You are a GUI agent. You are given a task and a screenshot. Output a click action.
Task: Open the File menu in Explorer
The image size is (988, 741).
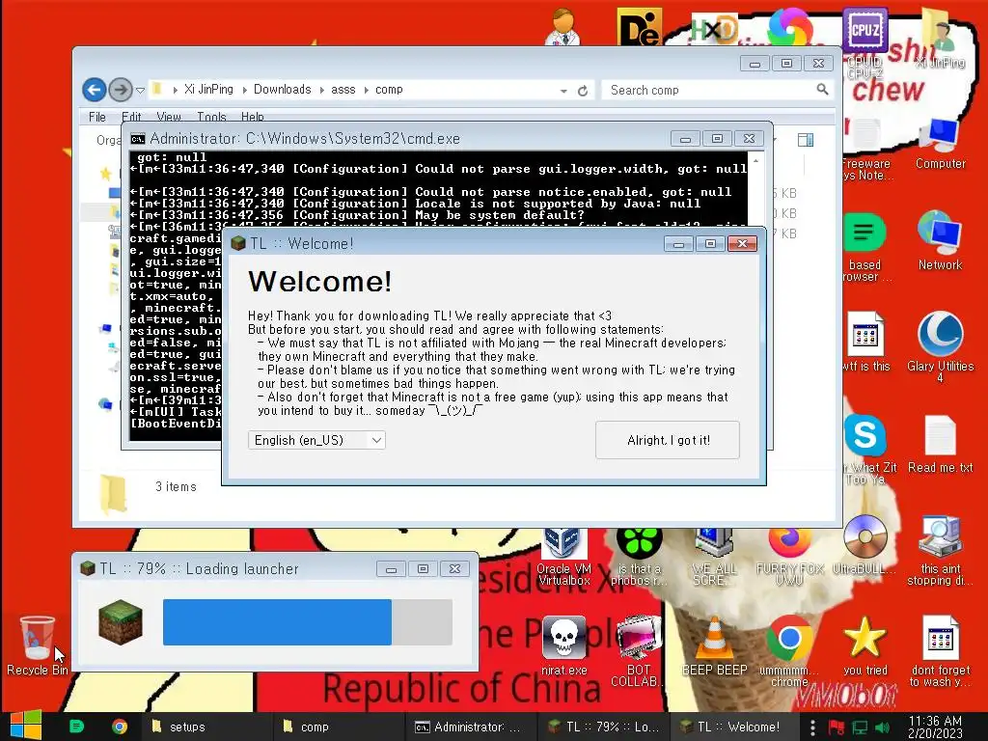pos(97,117)
